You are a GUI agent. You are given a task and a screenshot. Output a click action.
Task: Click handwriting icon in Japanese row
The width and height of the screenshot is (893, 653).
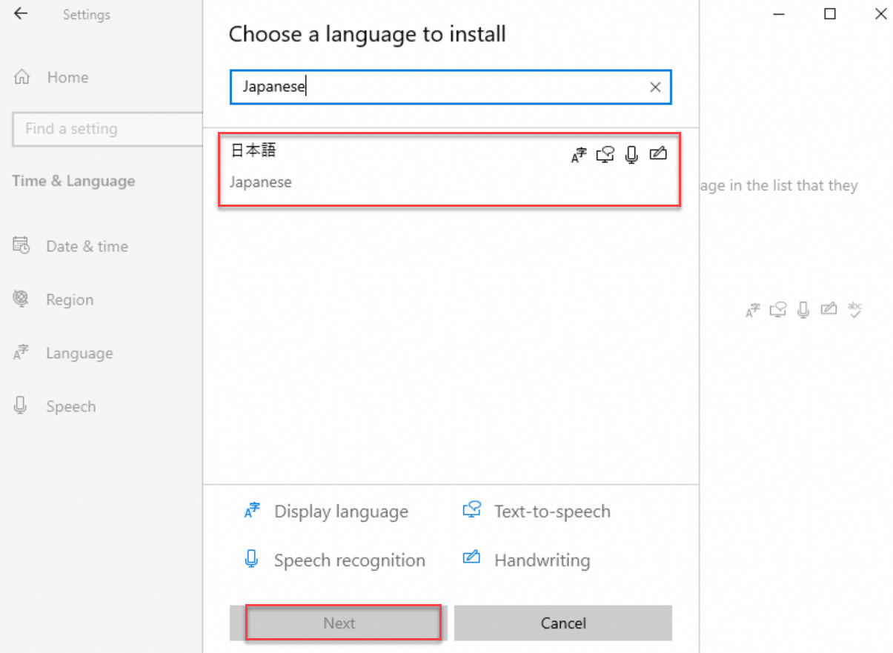658,154
